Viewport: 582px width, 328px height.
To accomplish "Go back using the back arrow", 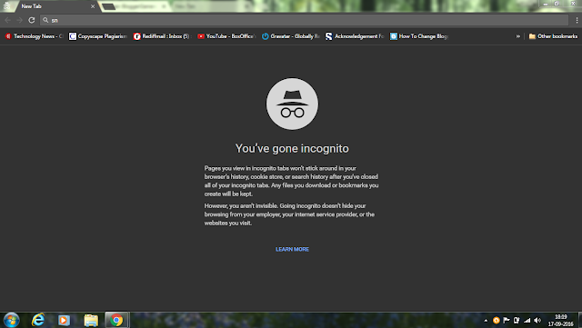I will pos(8,20).
